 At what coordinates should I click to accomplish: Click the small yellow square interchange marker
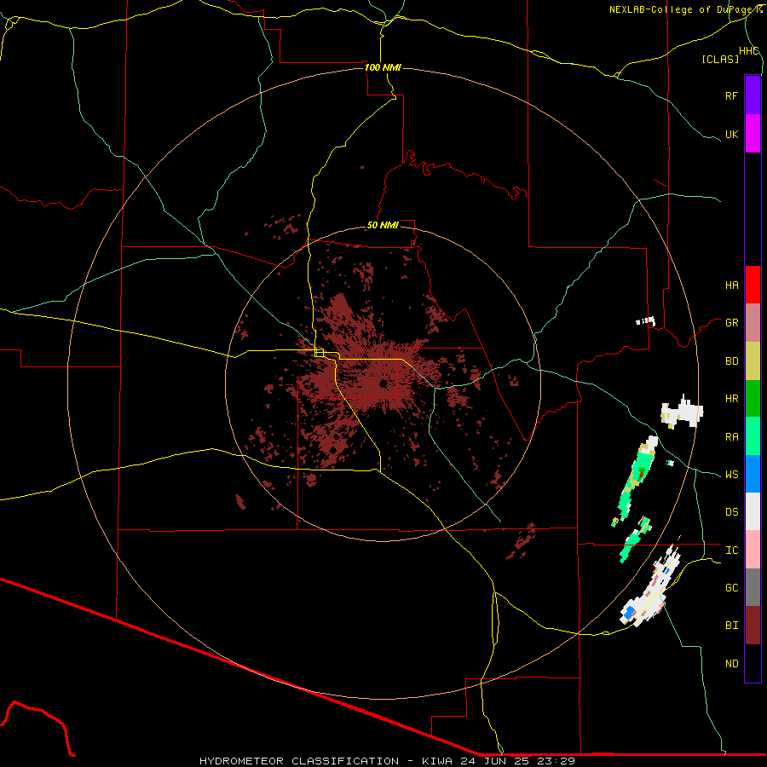tap(320, 353)
